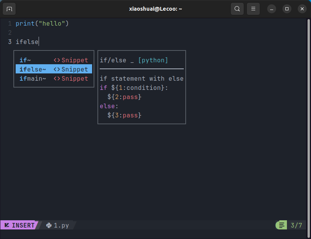Viewport: 311px width, 239px height.
Task: Open the terminal search icon
Action: [x=237, y=9]
